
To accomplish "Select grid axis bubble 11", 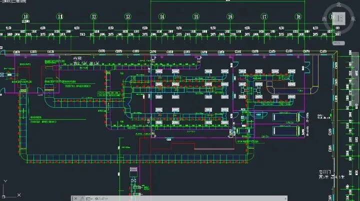I will point(59,16).
